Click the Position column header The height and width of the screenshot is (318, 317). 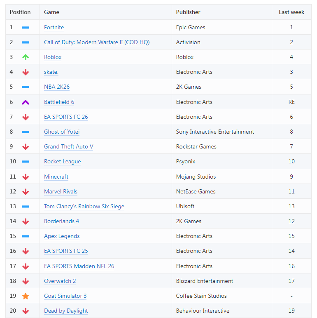coord(20,12)
